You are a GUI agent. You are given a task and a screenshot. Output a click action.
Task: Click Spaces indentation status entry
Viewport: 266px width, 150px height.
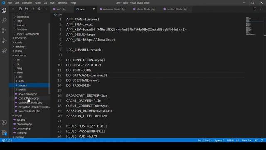[219, 140]
